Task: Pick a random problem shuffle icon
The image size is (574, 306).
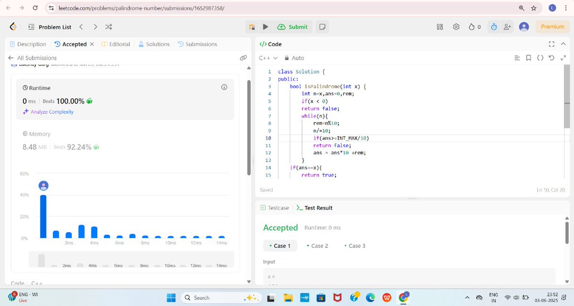Action: pos(109,27)
